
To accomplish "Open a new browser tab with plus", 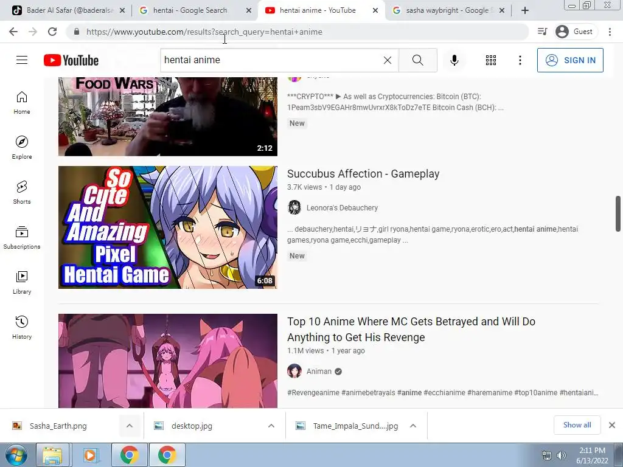I will pos(525,10).
